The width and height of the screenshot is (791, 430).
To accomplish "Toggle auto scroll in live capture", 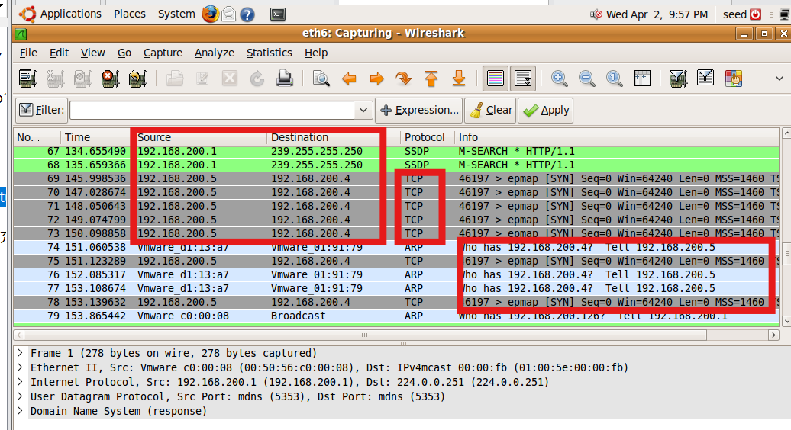I will [x=522, y=79].
